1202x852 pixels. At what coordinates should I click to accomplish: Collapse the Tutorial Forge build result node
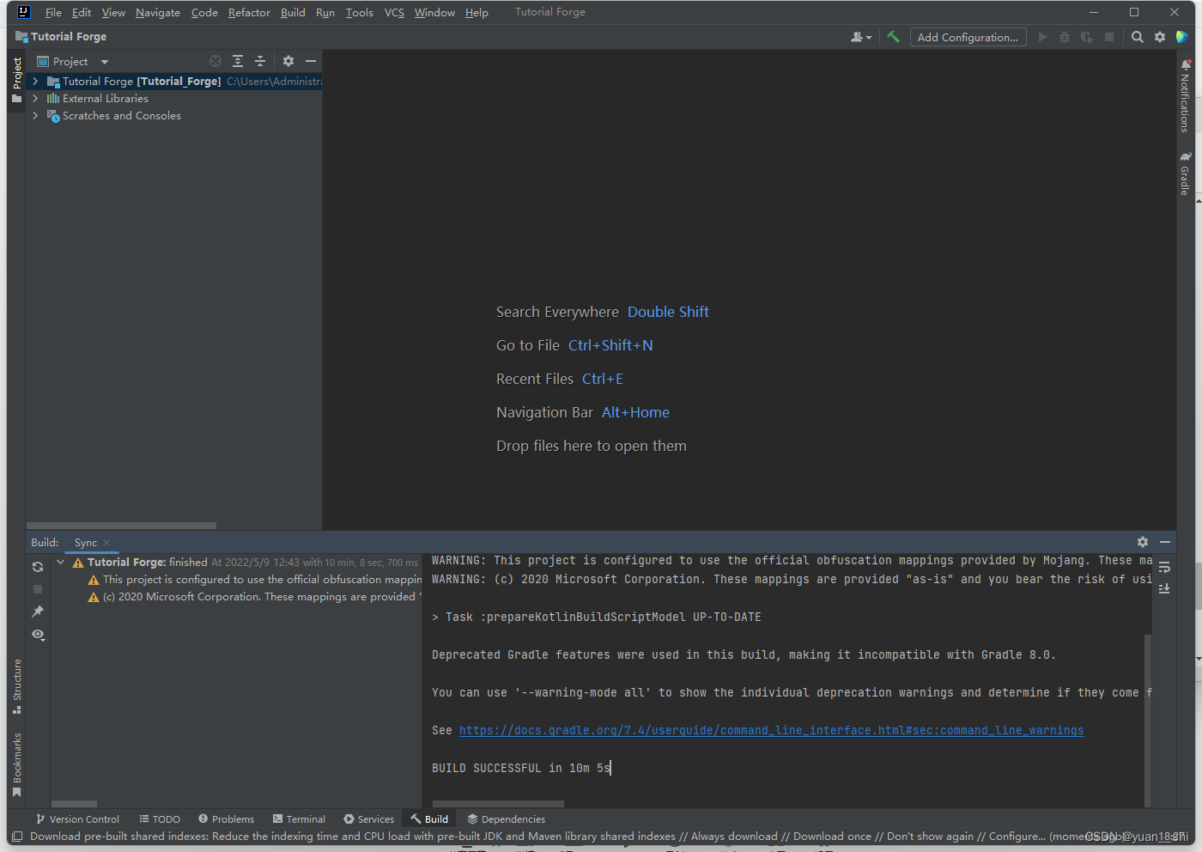tap(60, 562)
